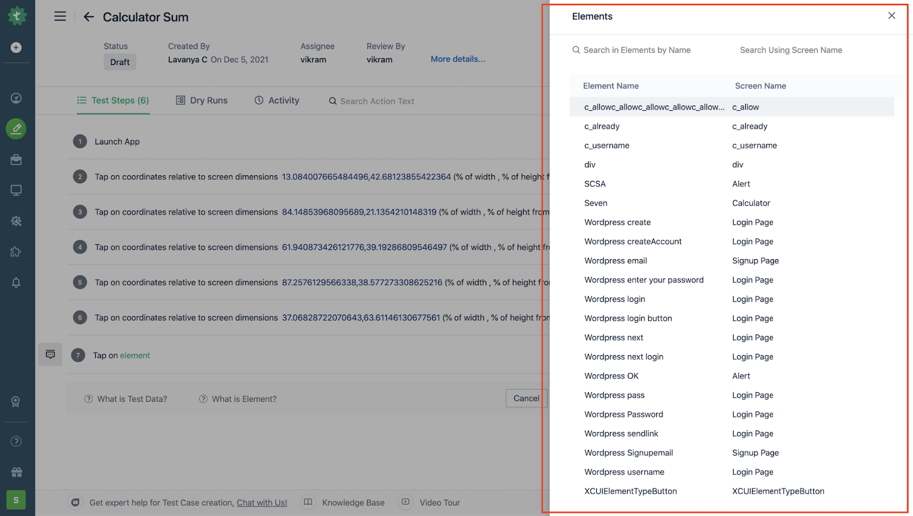Select the XCUIElementTypeButton element row
The width and height of the screenshot is (913, 516).
tap(732, 491)
